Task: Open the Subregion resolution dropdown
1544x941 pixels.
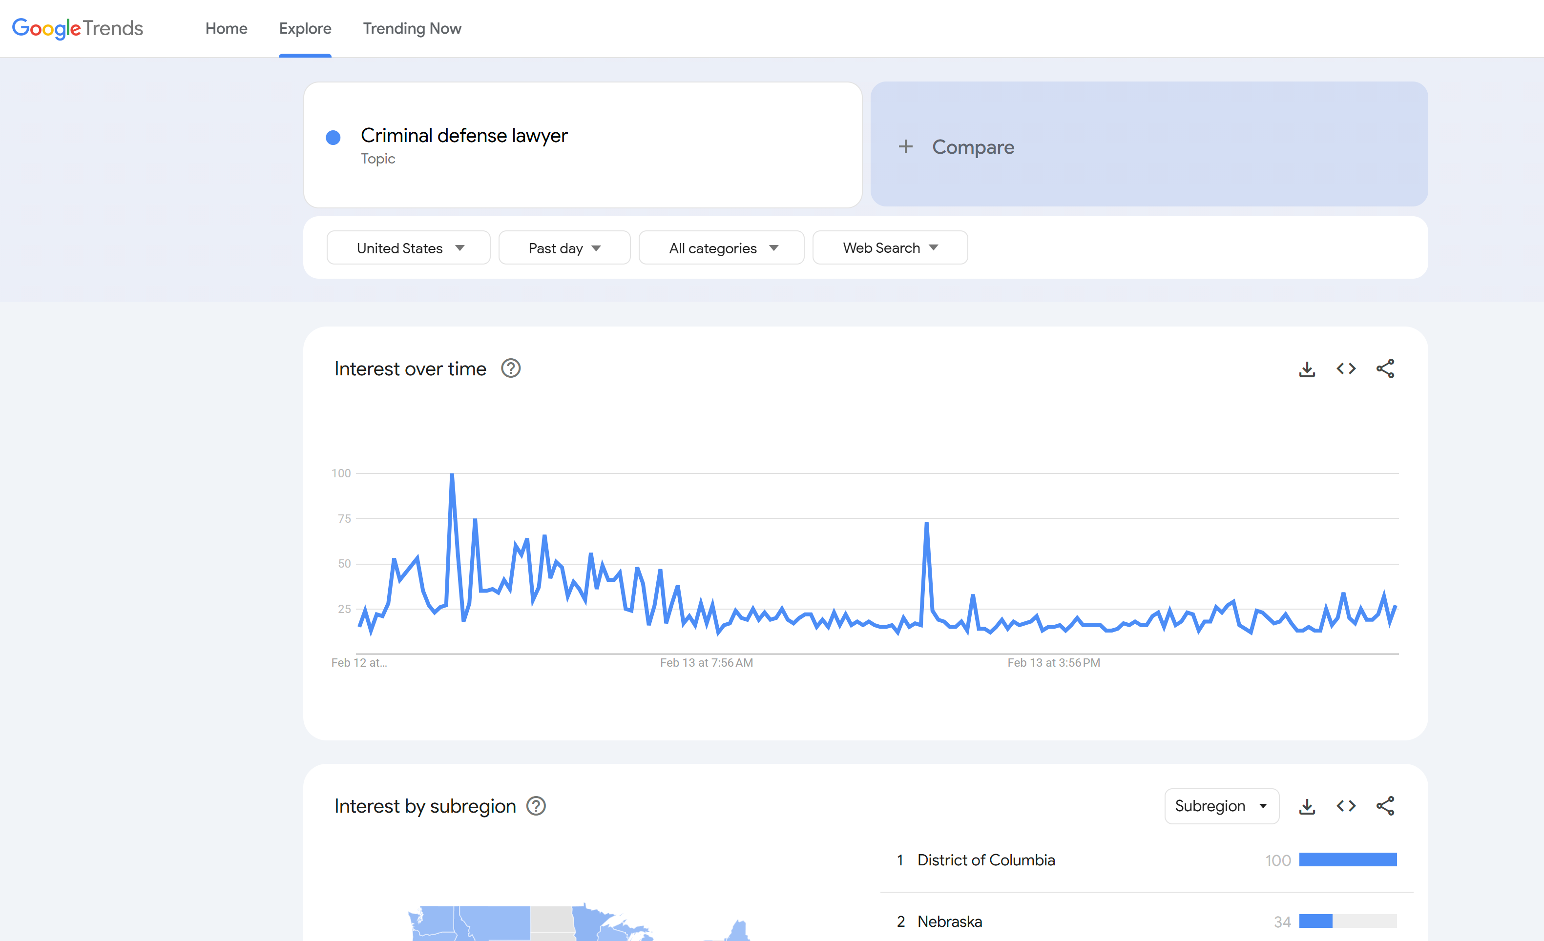Action: (x=1221, y=806)
